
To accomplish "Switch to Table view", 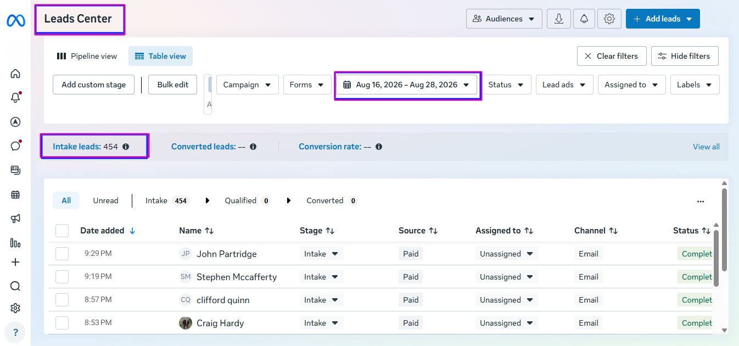I will [x=160, y=56].
